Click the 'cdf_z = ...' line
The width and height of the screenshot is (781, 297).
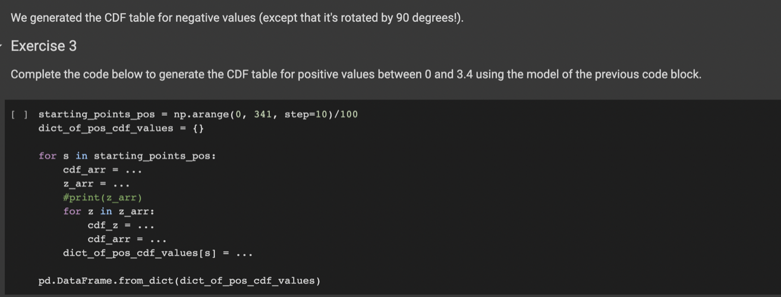(121, 226)
